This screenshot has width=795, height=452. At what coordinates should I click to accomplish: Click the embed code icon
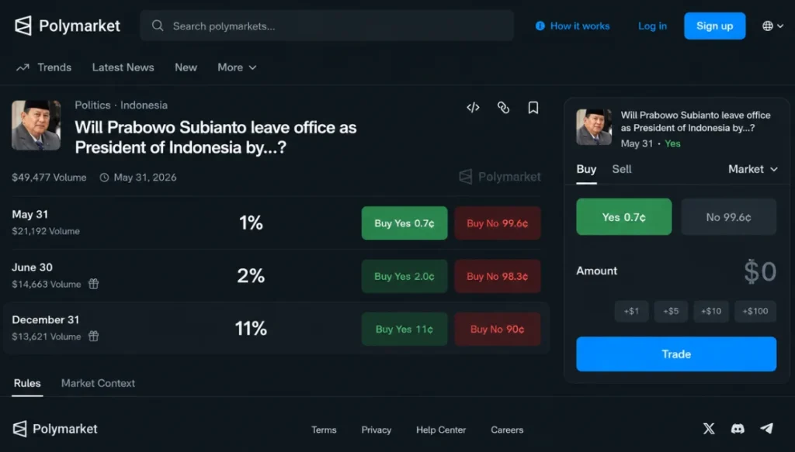[x=473, y=107]
